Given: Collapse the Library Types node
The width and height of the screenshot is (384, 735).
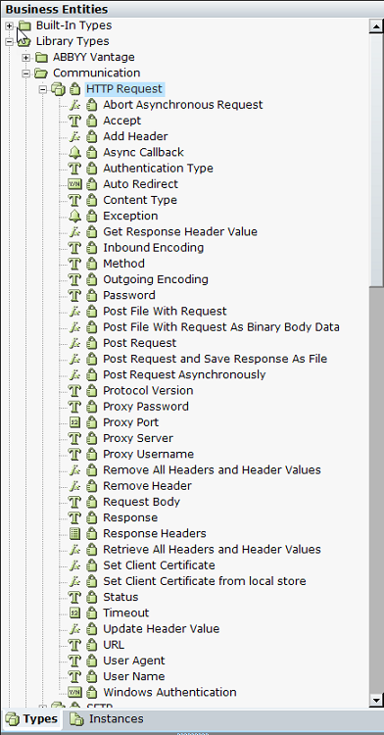Looking at the screenshot, I should [x=10, y=42].
